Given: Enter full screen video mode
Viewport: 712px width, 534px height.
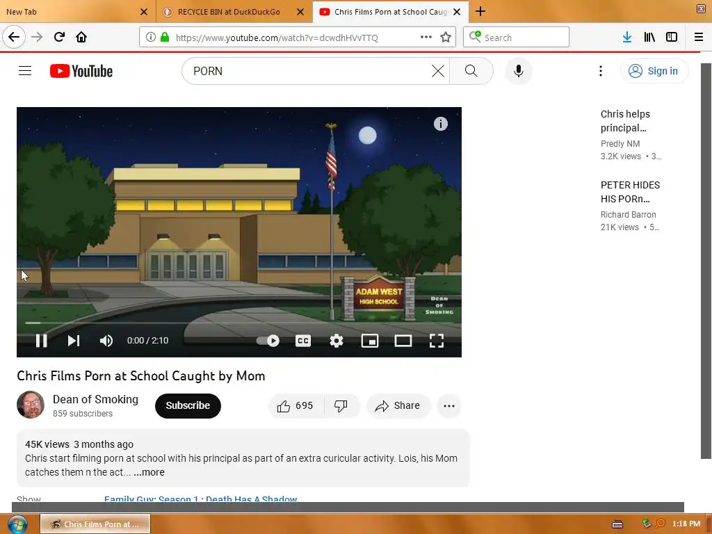Looking at the screenshot, I should coord(437,341).
